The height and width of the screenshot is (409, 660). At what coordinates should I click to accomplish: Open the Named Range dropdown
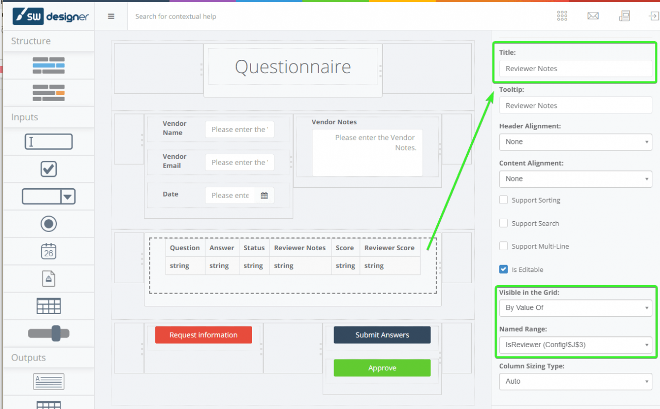(575, 345)
